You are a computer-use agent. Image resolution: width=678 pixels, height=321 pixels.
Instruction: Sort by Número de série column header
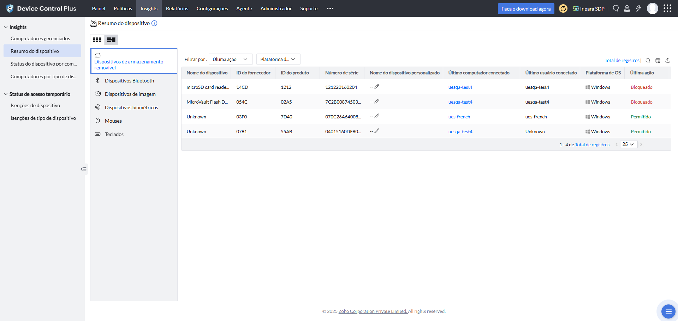click(x=341, y=73)
